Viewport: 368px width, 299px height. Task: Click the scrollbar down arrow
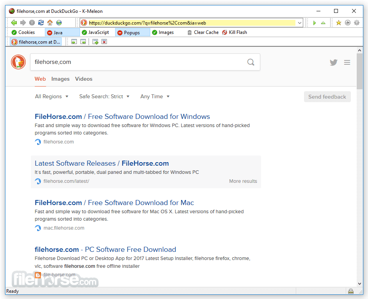[359, 283]
